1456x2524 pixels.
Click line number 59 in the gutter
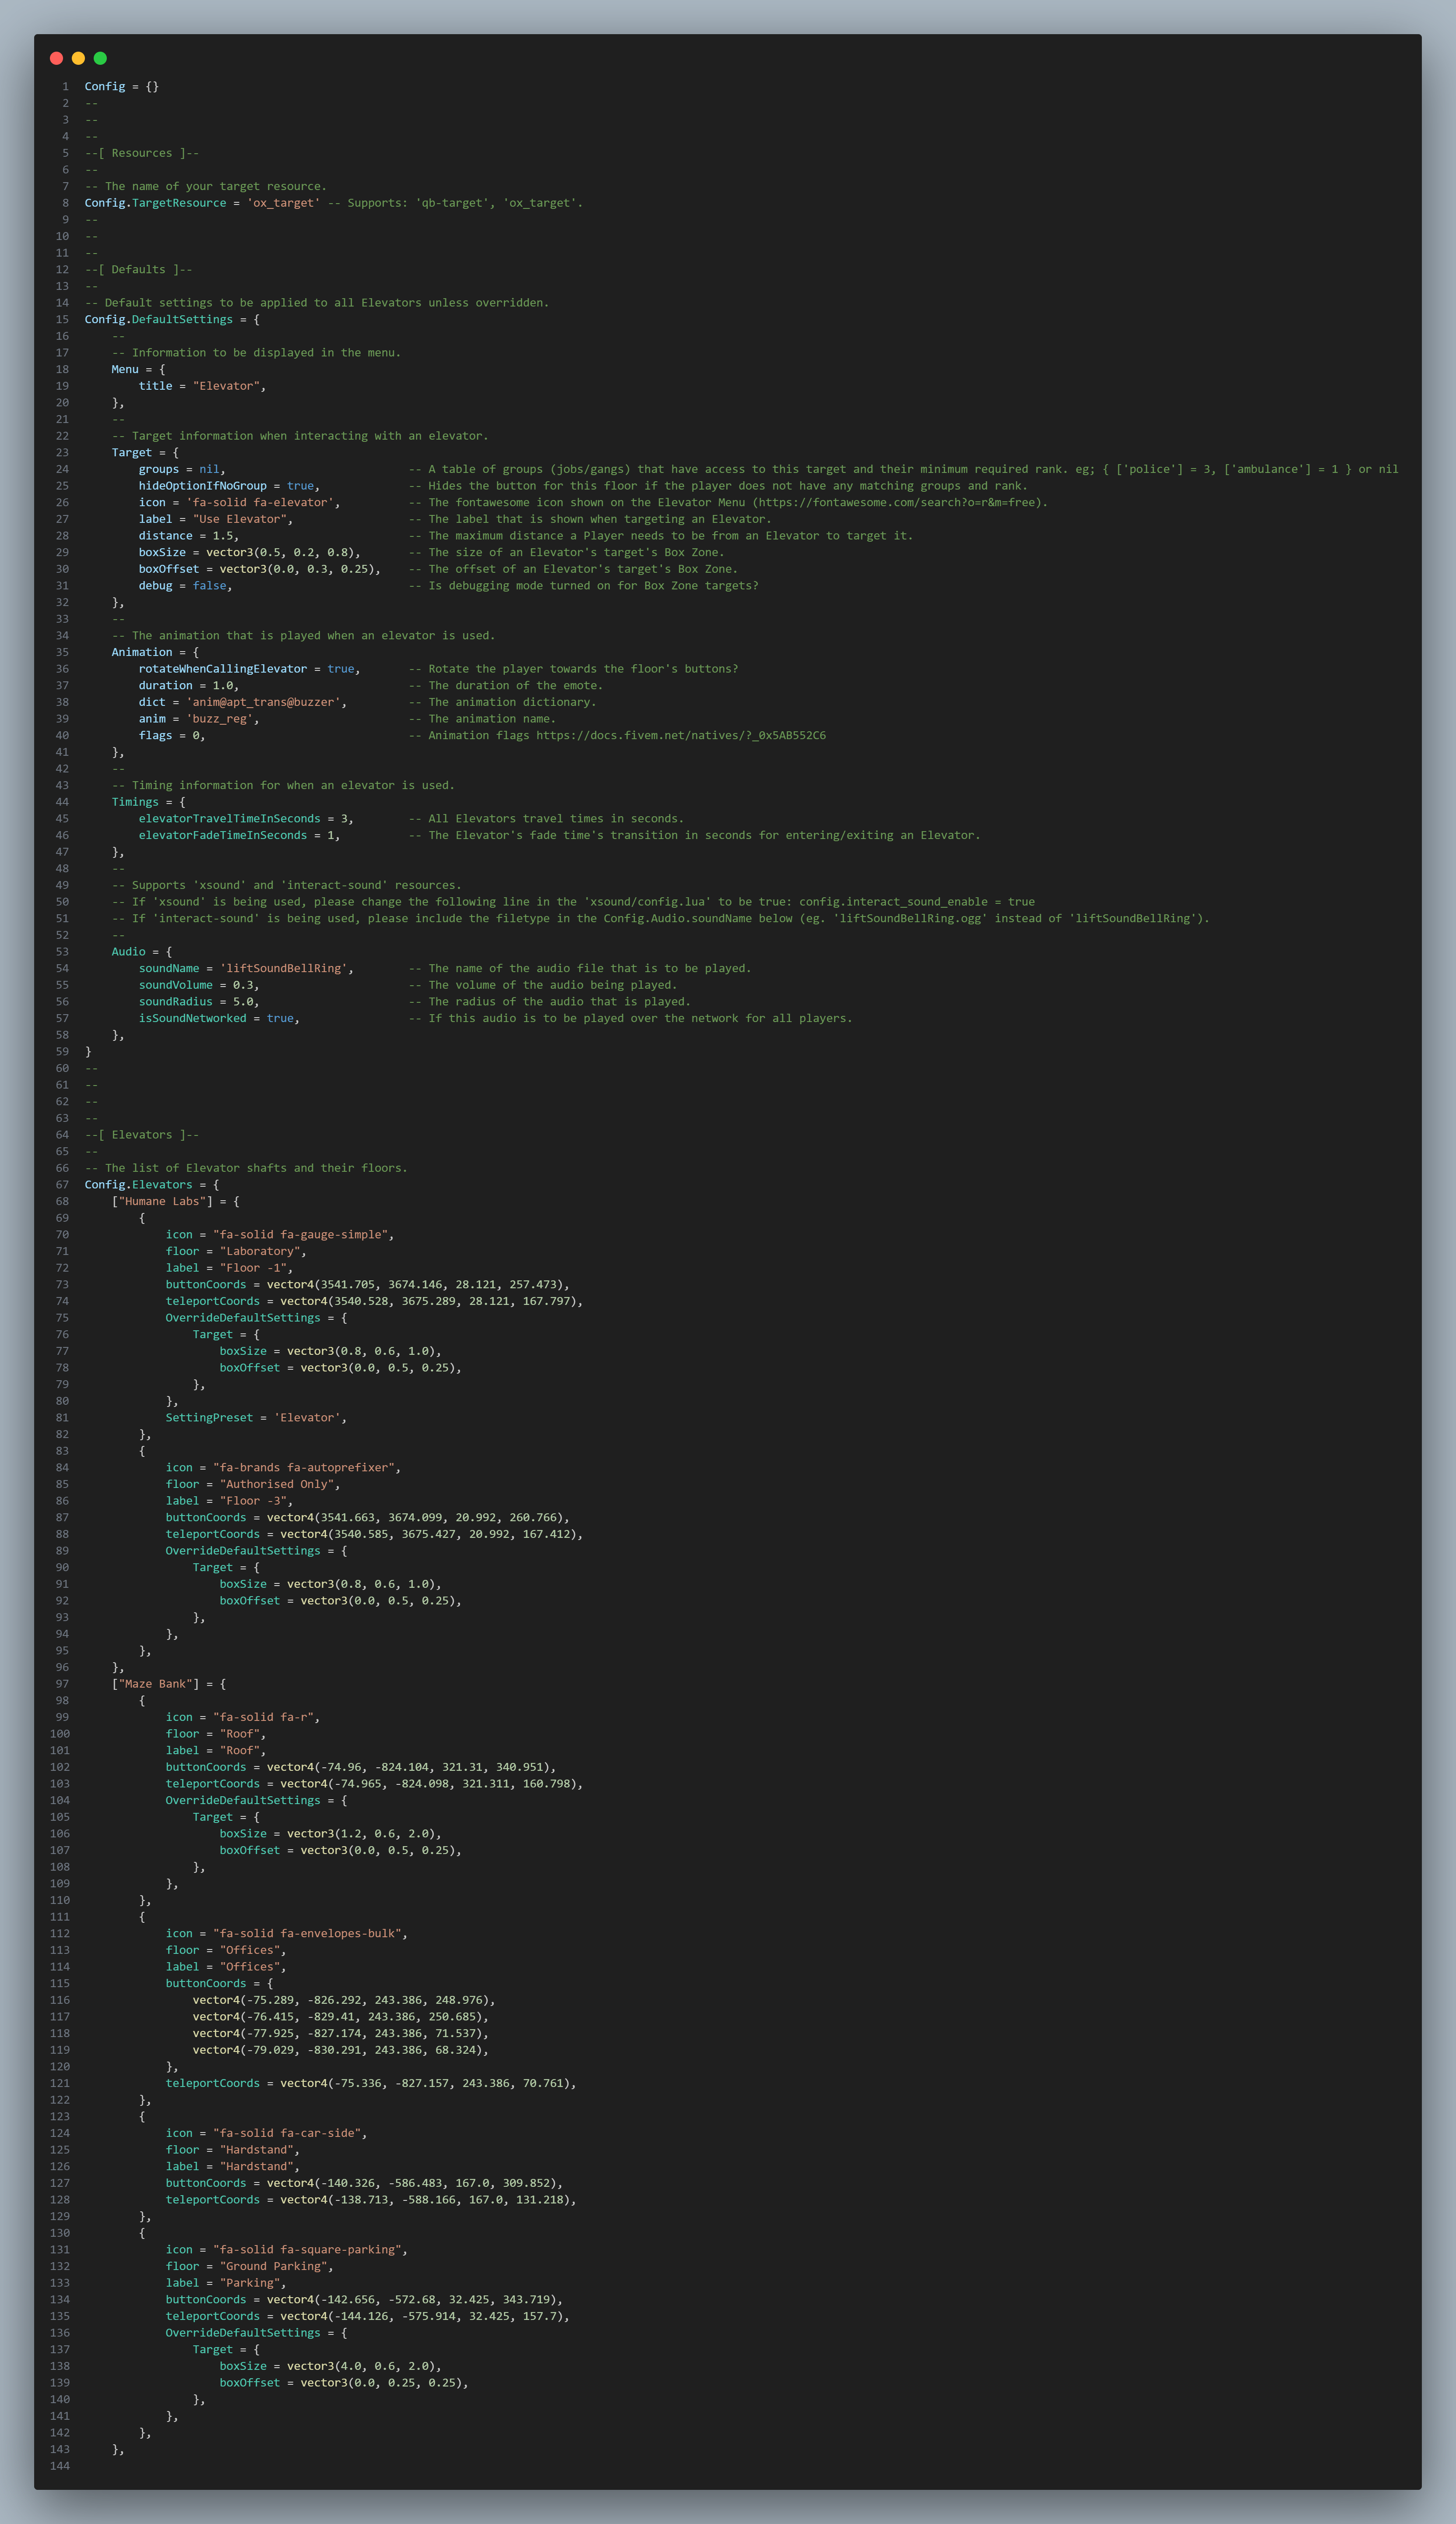click(x=62, y=1052)
